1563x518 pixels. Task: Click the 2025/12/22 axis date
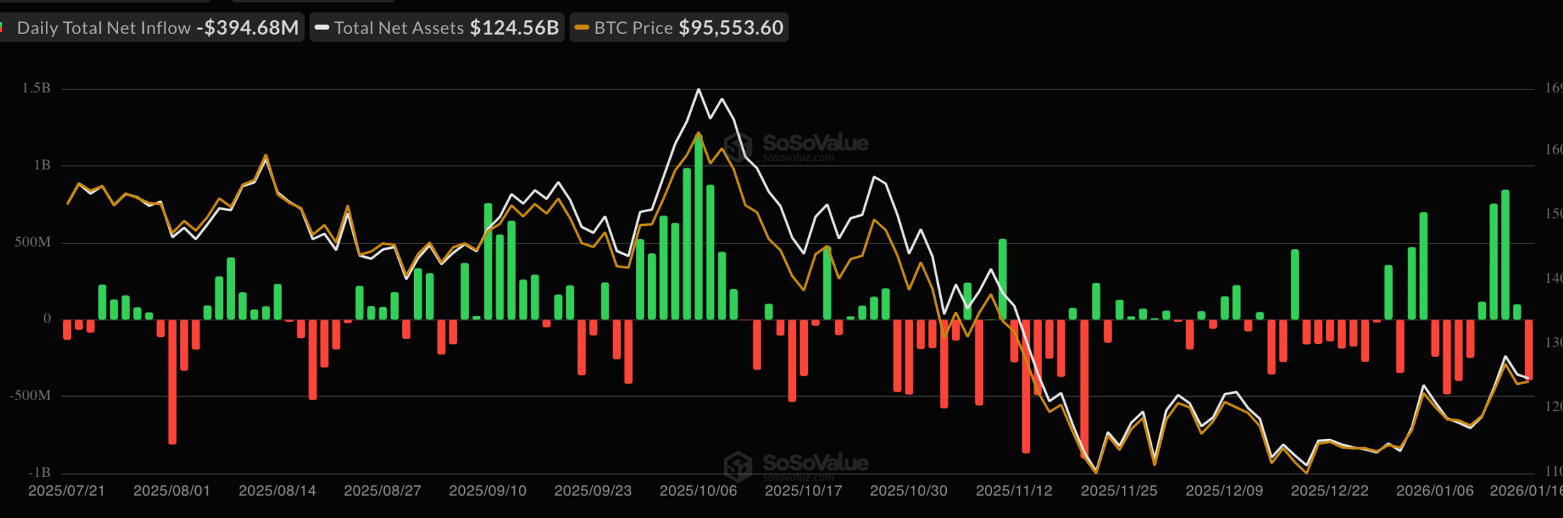[1330, 491]
